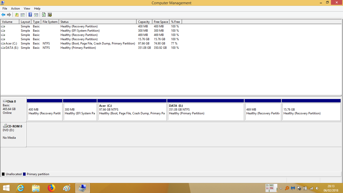The image size is (343, 193).
Task: Click the Disk 0 Basic 465.64 GB label
Action: click(x=13, y=110)
